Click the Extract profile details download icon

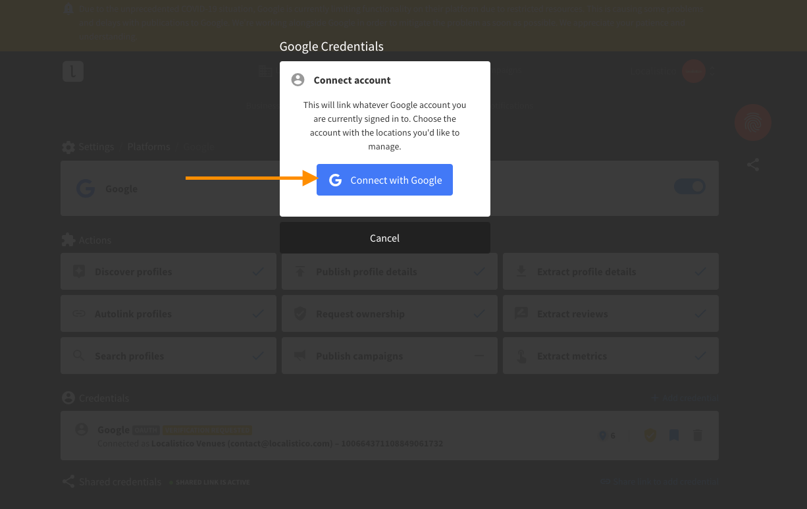521,271
